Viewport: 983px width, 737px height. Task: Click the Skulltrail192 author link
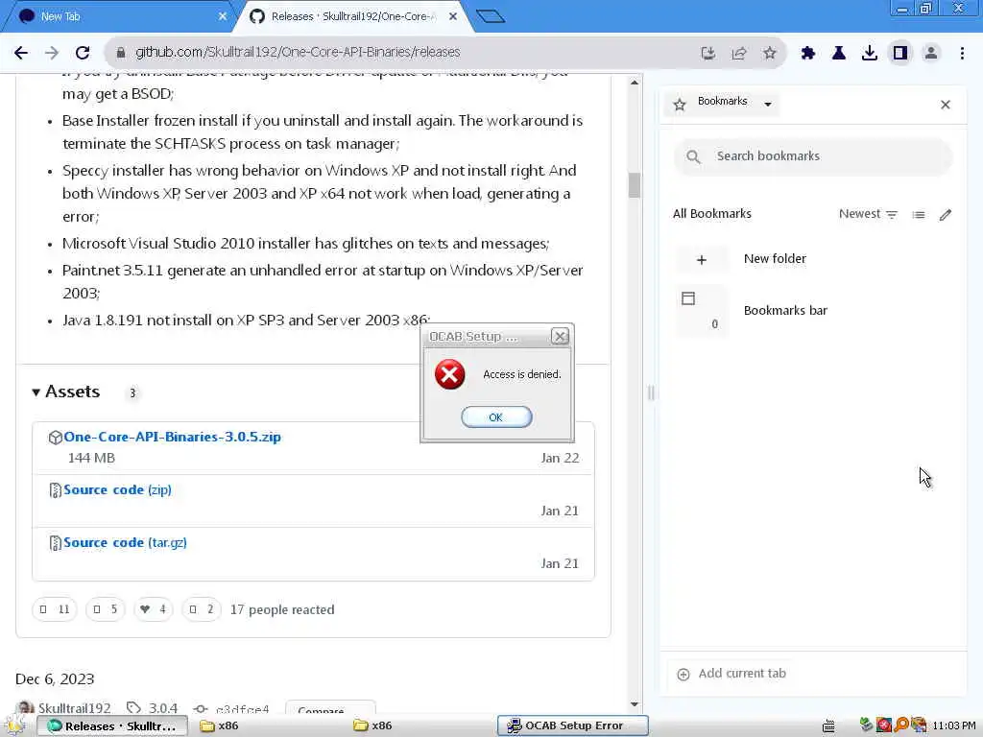tap(74, 708)
